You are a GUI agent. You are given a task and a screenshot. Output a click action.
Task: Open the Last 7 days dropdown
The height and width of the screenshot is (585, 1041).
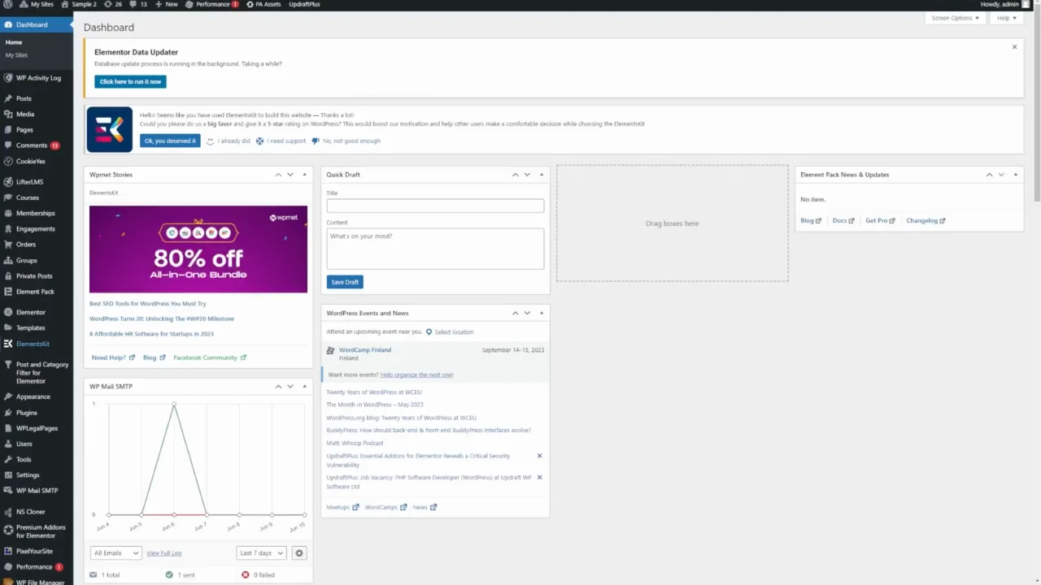coord(261,553)
